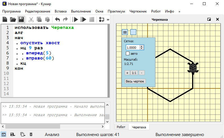Image resolution: width=224 pixels, height=138 pixels.
Task: Click the Выполнено шагов: 41 status text
Action: [x=98, y=135]
